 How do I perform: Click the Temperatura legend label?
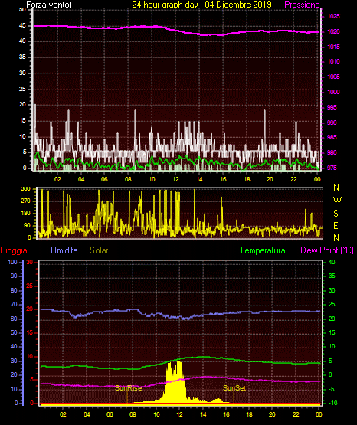point(263,250)
